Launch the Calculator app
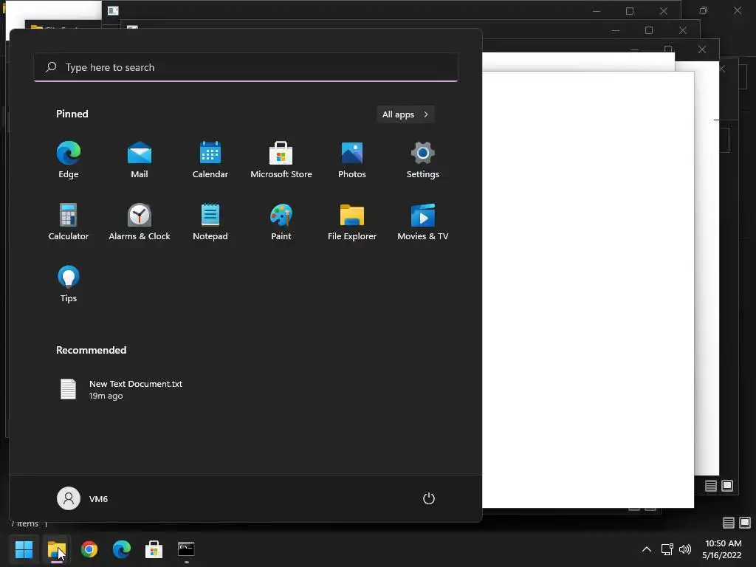The width and height of the screenshot is (756, 567). (69, 222)
